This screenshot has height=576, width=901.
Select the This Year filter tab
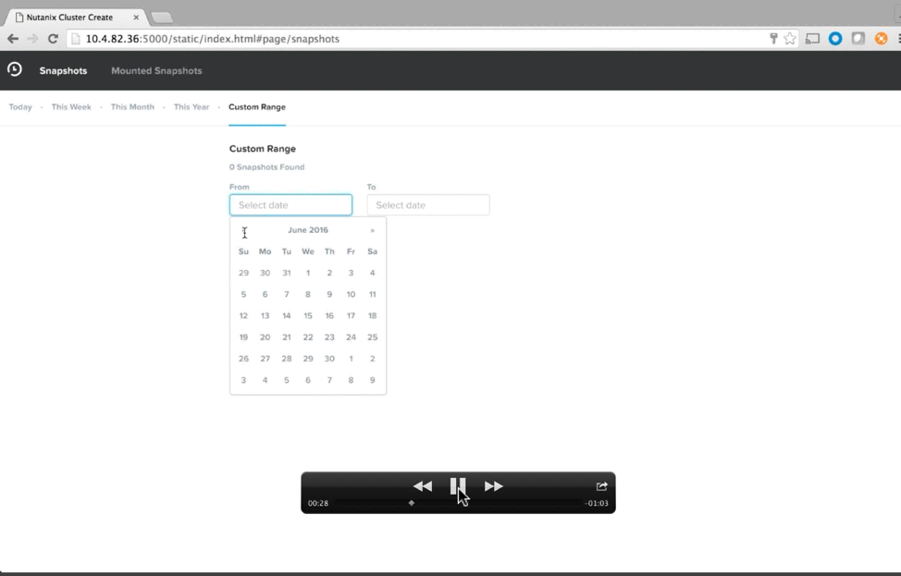(191, 107)
